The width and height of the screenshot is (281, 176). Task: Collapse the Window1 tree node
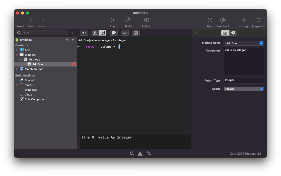coord(17,55)
